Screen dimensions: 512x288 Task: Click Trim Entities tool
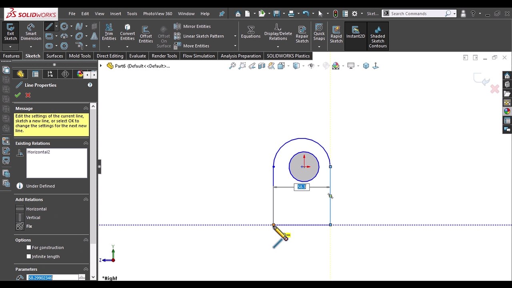coord(109,32)
